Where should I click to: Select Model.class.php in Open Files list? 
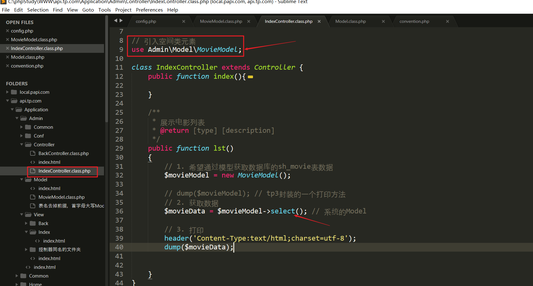pos(28,57)
